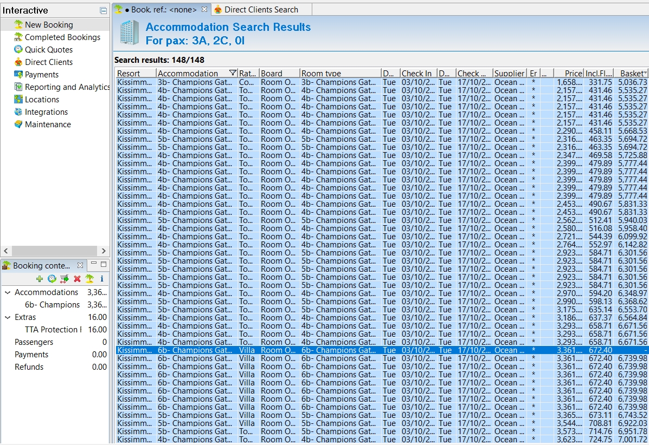Close the Book. ref. tab

click(x=204, y=9)
